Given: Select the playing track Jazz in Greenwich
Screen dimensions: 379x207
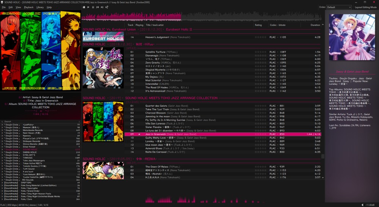Looking at the screenshot, I should point(223,134).
